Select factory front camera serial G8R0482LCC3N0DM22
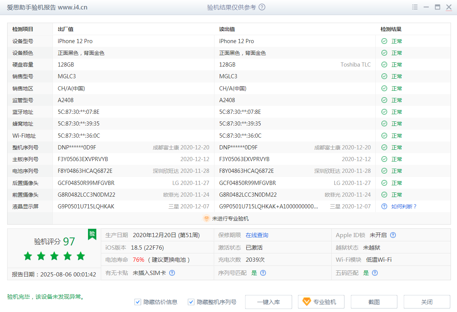Image resolution: width=457 pixels, height=312 pixels. coord(86,195)
